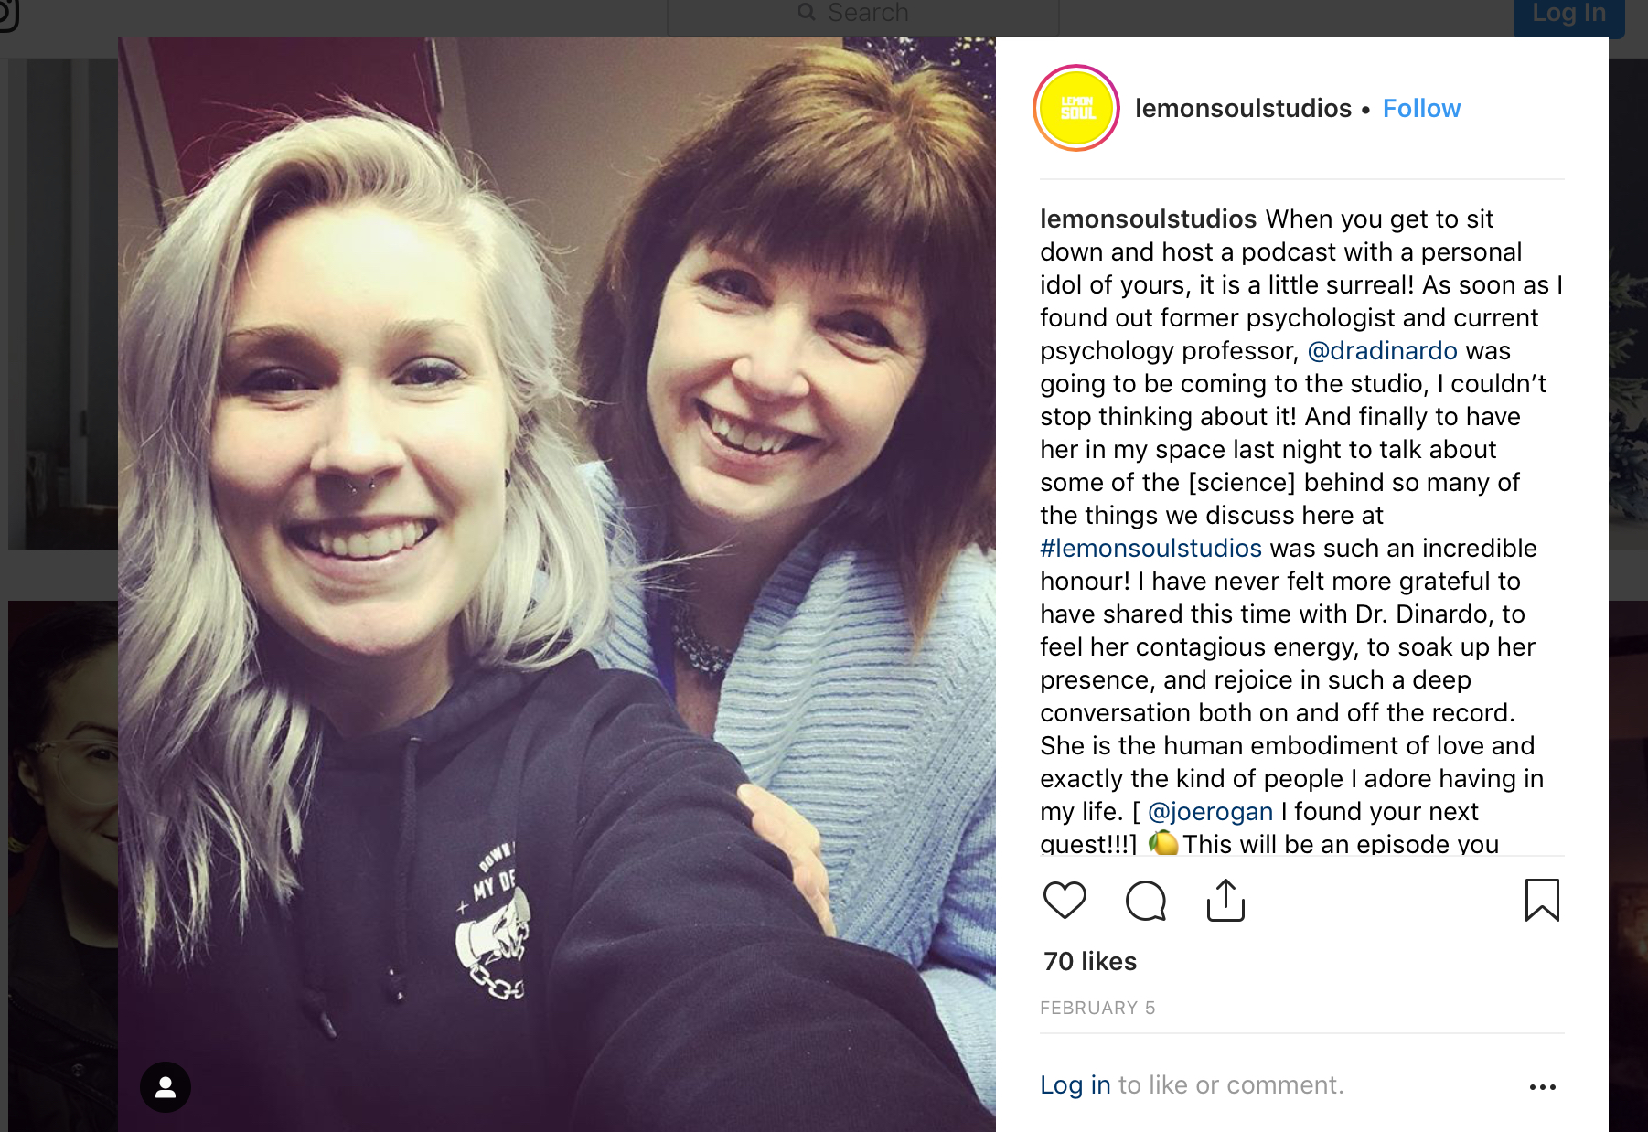
Task: Click Log in to like or comment
Action: 1075,1084
